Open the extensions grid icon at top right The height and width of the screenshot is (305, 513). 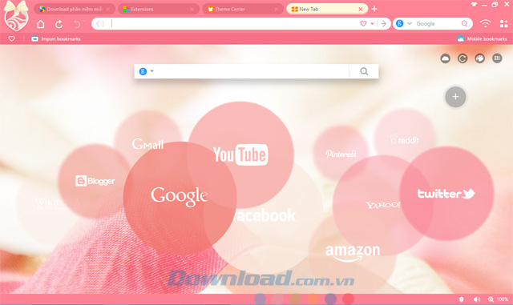click(x=504, y=23)
